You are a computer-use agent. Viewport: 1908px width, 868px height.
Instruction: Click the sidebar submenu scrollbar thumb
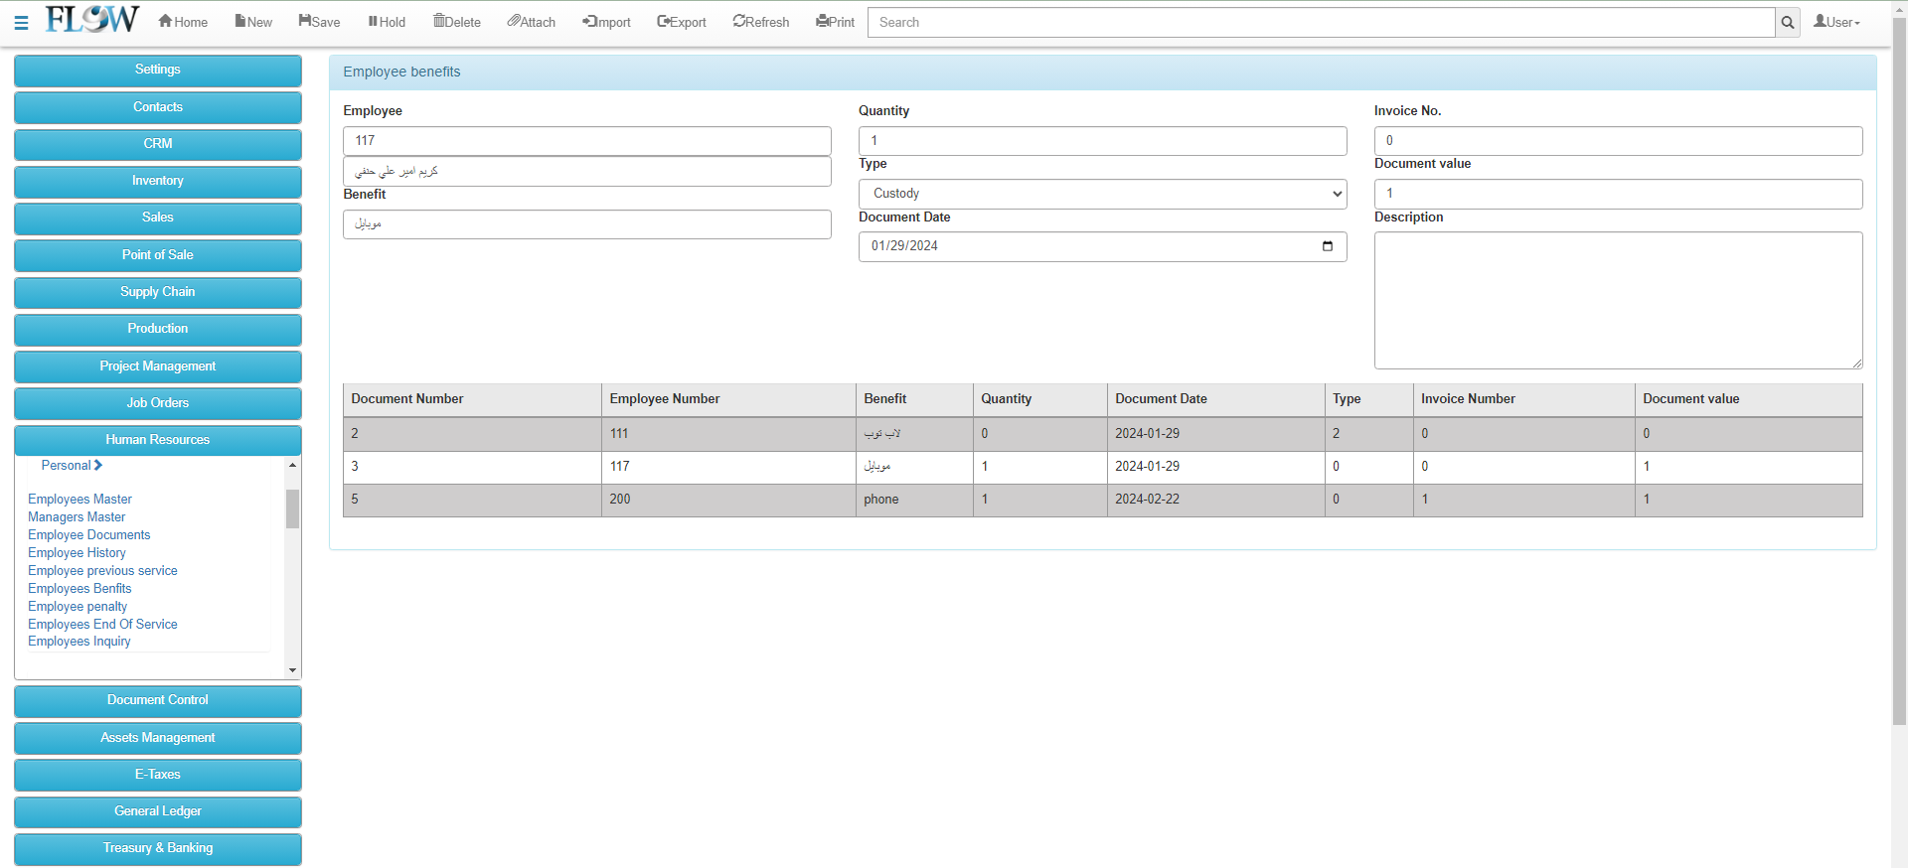tap(292, 508)
